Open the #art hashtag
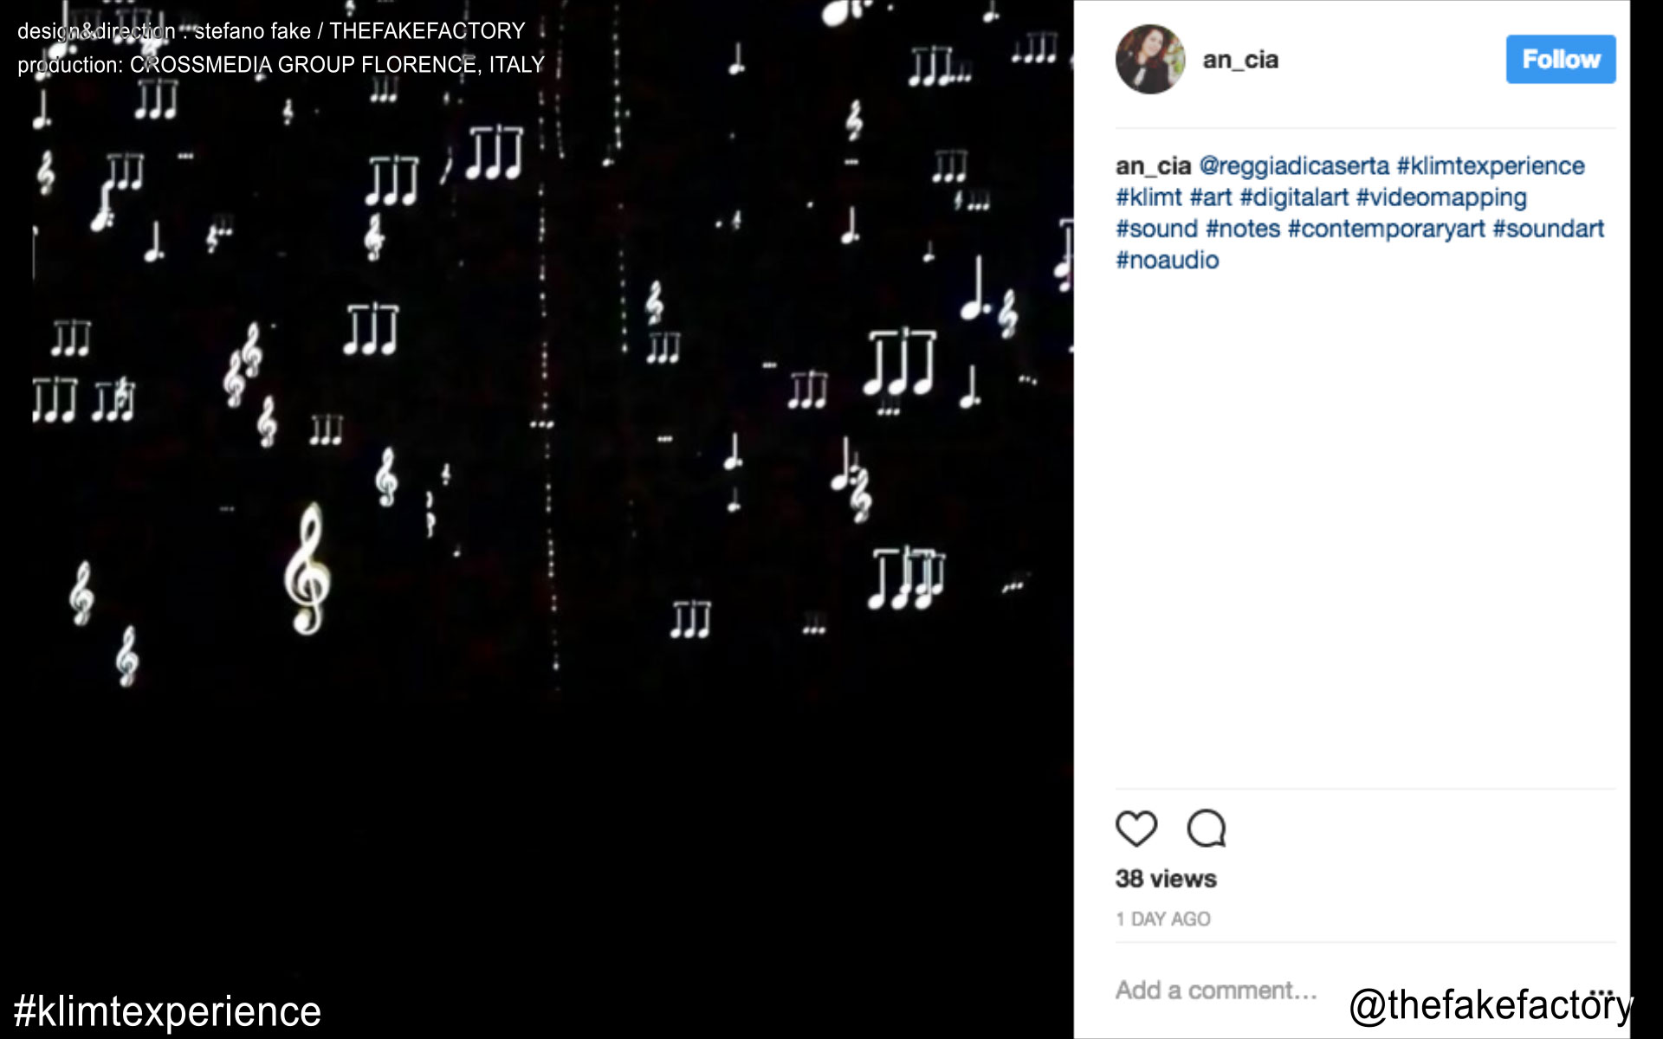 (1211, 197)
